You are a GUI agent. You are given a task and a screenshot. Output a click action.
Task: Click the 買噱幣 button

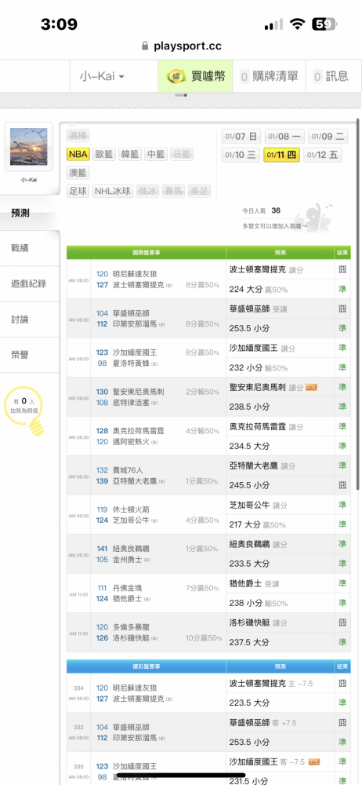(x=196, y=76)
